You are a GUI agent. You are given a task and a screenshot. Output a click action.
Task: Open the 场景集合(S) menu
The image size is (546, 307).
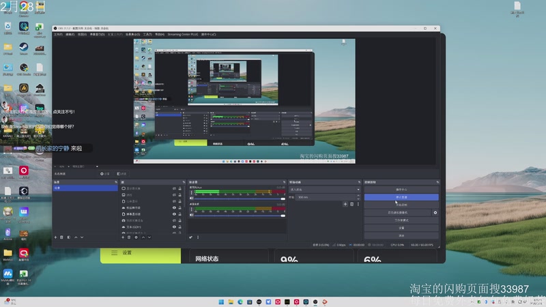(x=132, y=35)
